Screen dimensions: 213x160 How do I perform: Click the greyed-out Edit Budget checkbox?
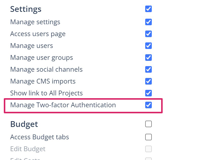click(148, 149)
